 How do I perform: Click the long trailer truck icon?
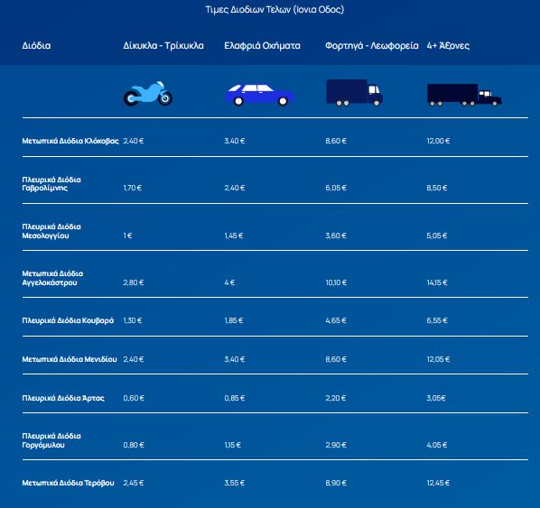click(464, 95)
